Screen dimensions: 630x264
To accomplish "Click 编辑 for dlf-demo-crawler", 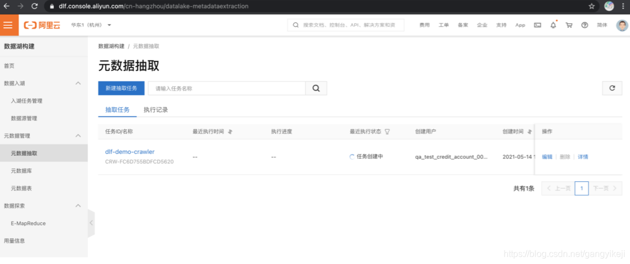I will coord(547,157).
